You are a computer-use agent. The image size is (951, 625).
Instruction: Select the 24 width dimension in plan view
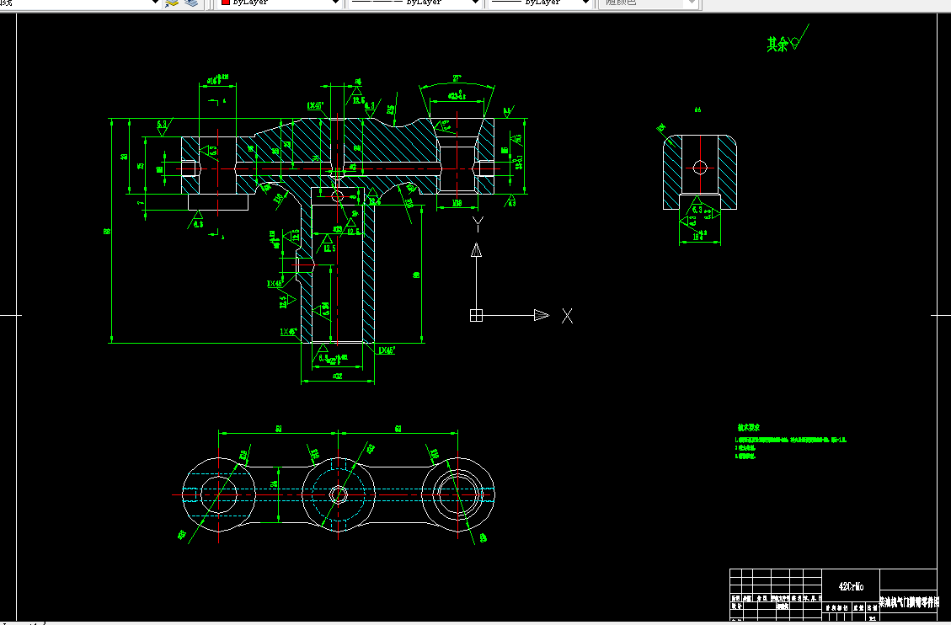(x=274, y=484)
